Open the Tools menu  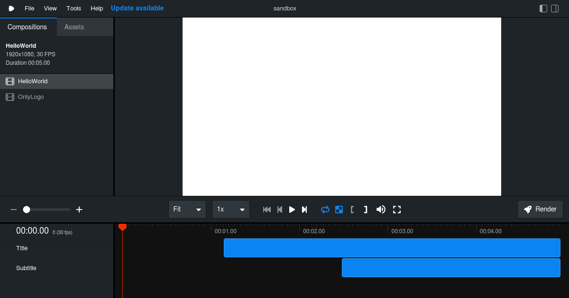point(73,8)
